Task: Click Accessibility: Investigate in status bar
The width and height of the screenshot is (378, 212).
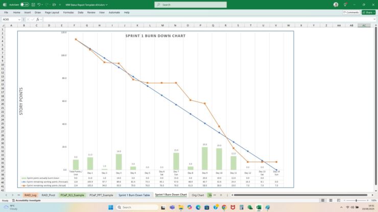Action: tap(27, 200)
